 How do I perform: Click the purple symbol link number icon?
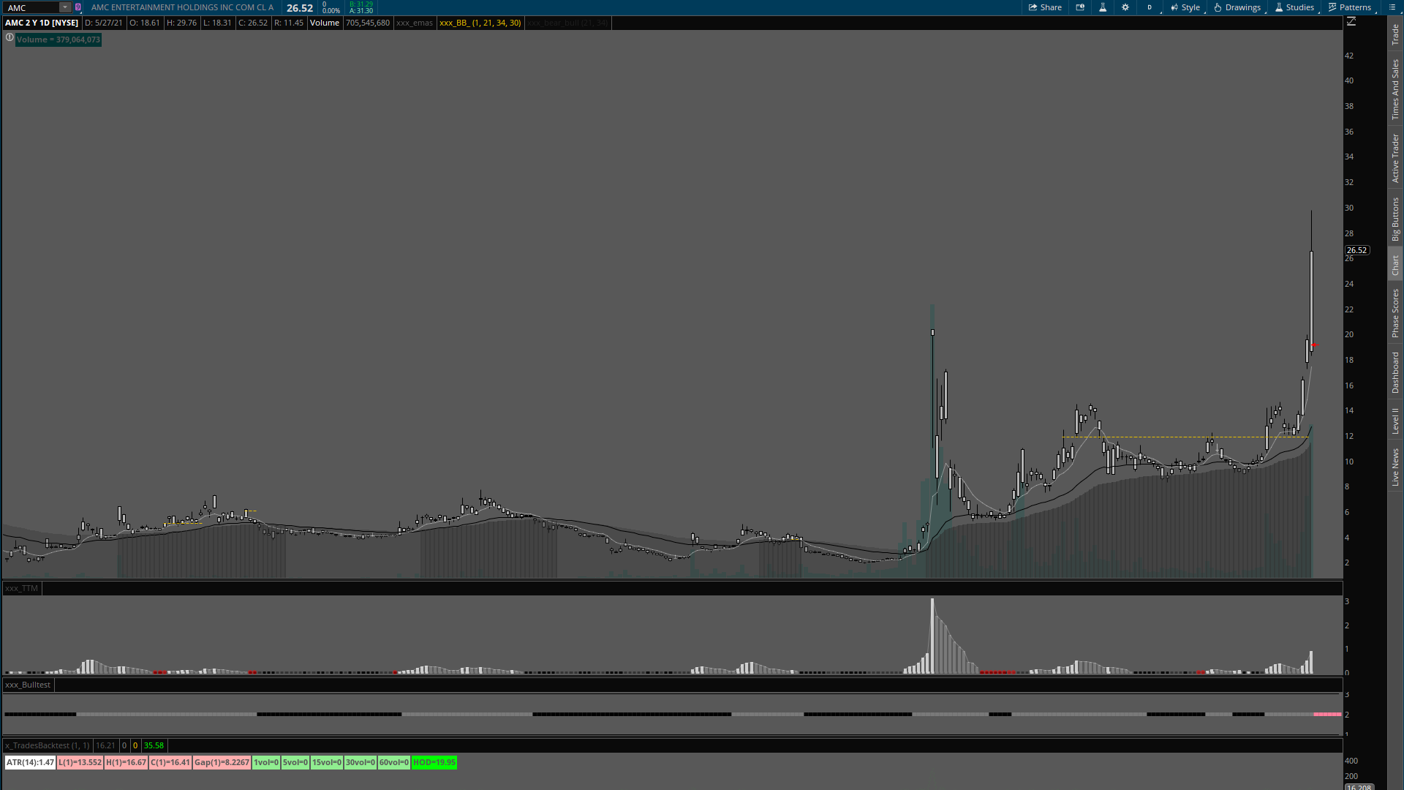click(x=78, y=7)
